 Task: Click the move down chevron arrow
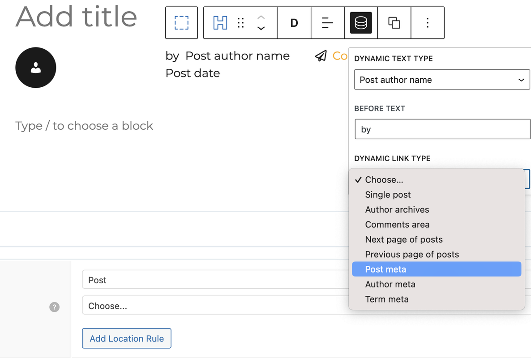pos(261,28)
